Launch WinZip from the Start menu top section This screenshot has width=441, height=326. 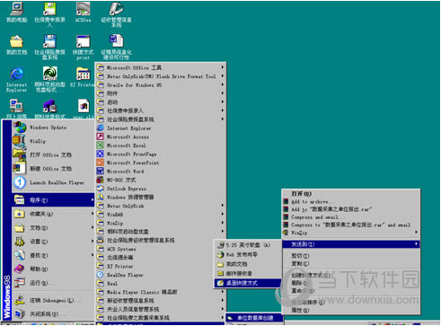click(53, 141)
